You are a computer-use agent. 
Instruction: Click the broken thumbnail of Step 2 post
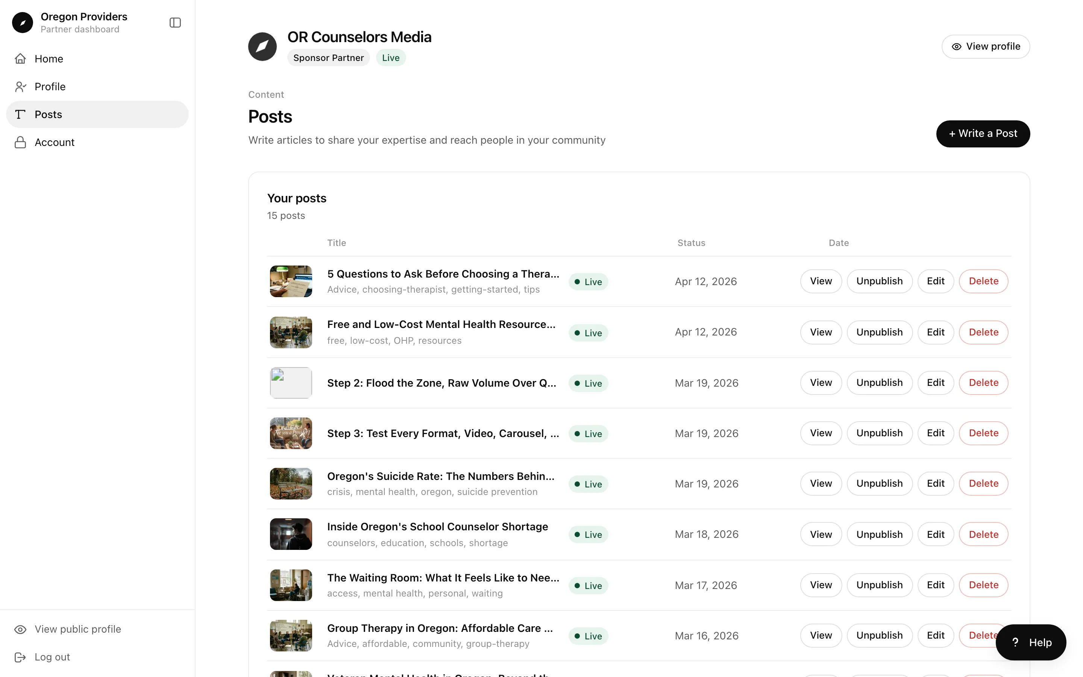pyautogui.click(x=291, y=383)
